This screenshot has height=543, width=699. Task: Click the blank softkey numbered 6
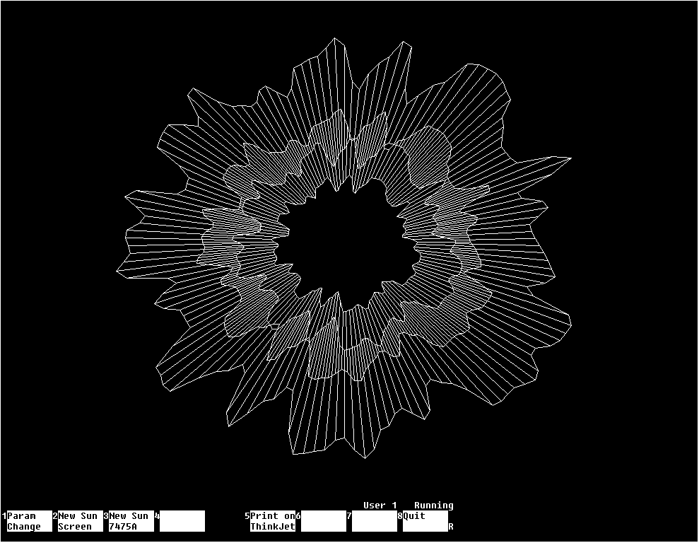pyautogui.click(x=323, y=521)
